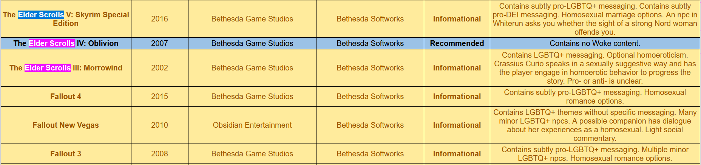This screenshot has height=165, width=701.
Task: Click Bethesda Softworks in Fallout New Vegas row
Action: click(x=370, y=125)
